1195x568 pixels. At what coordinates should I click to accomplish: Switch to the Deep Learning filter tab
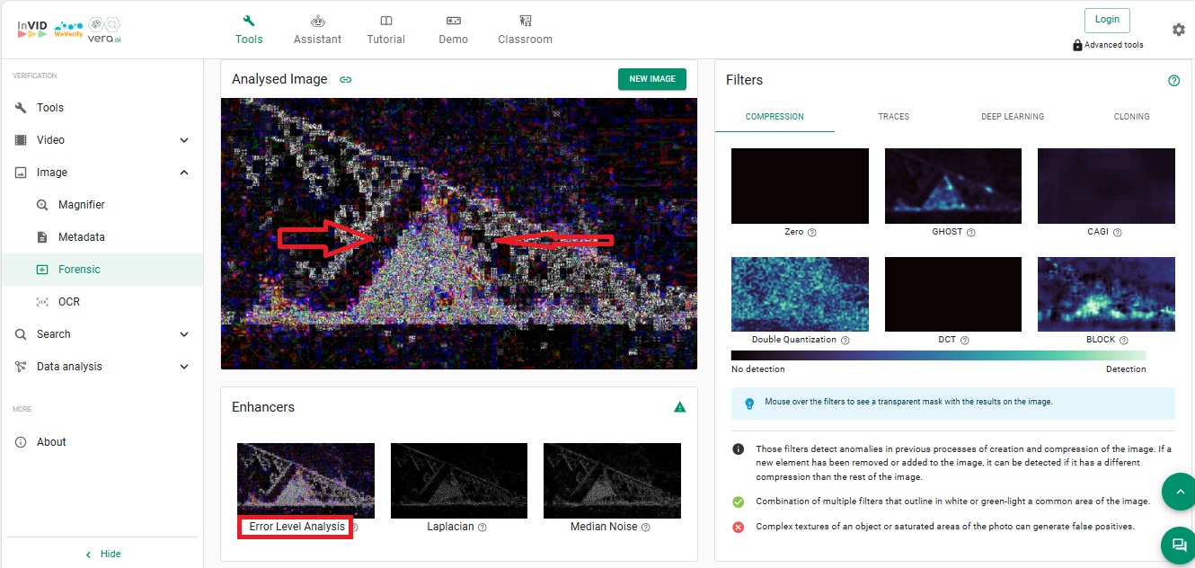(x=1012, y=116)
